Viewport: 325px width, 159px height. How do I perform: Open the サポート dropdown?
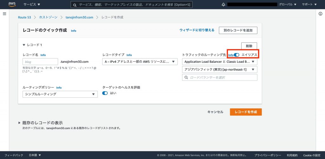click(x=309, y=4)
